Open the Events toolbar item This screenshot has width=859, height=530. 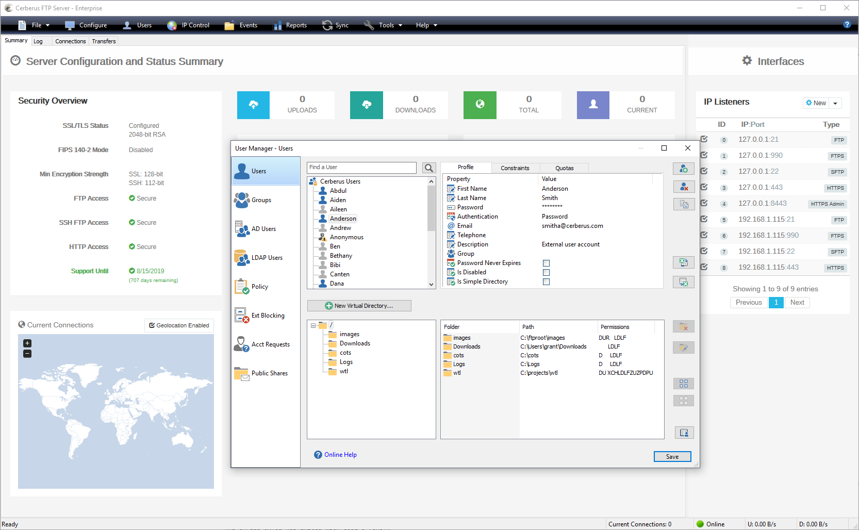[x=241, y=25]
